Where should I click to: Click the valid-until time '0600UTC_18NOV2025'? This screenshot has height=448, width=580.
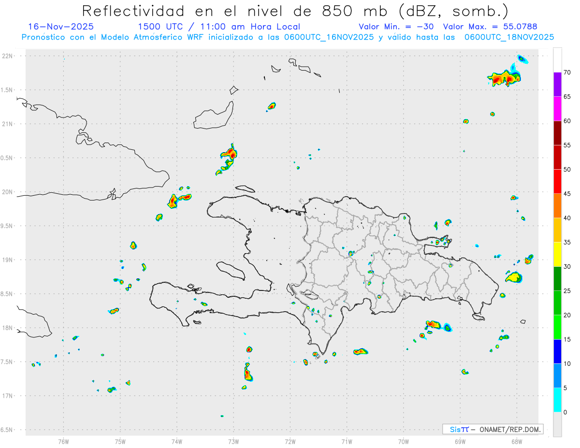(x=509, y=37)
